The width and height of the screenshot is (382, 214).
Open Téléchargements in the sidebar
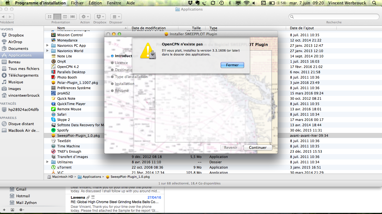23,75
